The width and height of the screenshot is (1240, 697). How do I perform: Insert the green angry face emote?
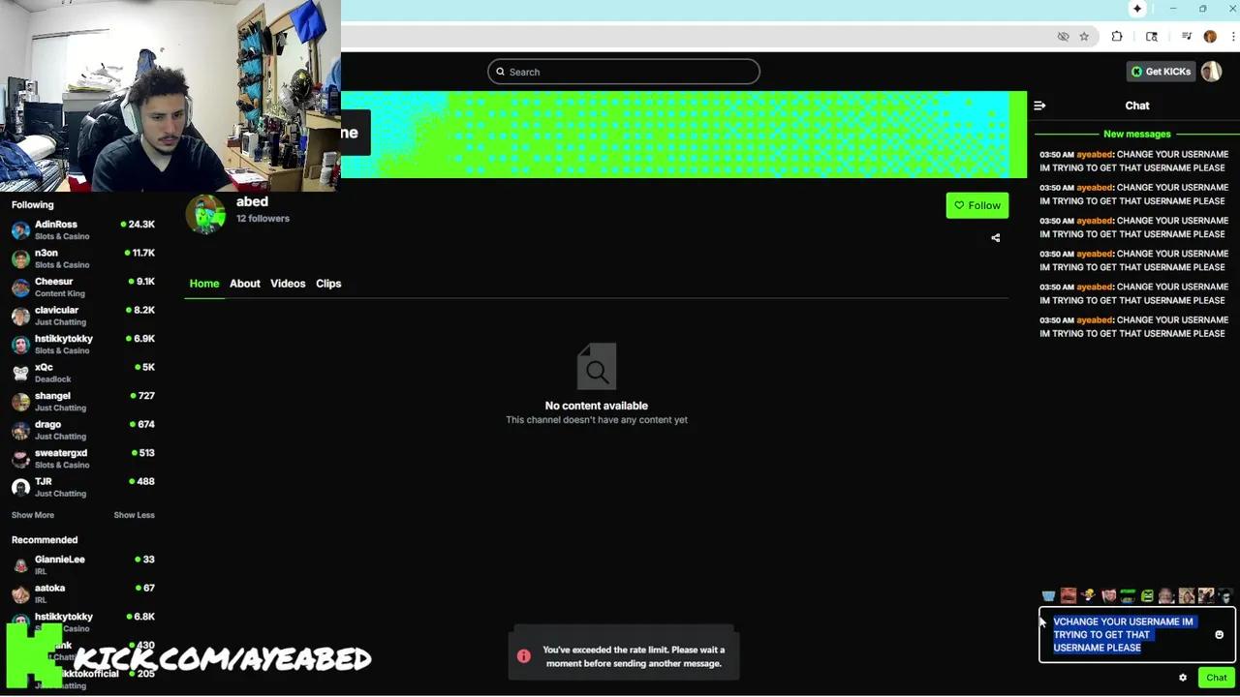(1147, 596)
